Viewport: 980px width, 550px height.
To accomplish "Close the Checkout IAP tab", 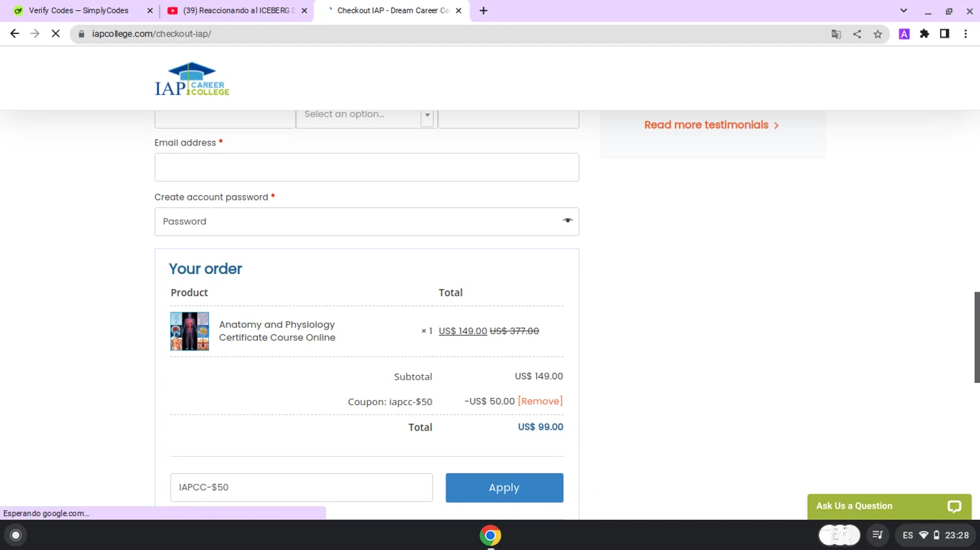I will click(458, 10).
